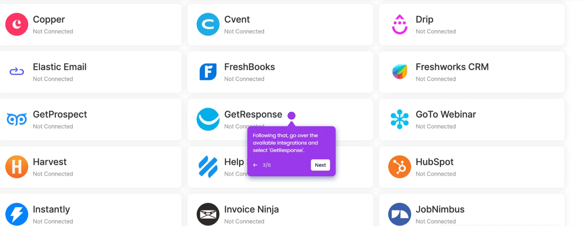
Task: Click the purple tour hotspot dot
Action: 291,116
